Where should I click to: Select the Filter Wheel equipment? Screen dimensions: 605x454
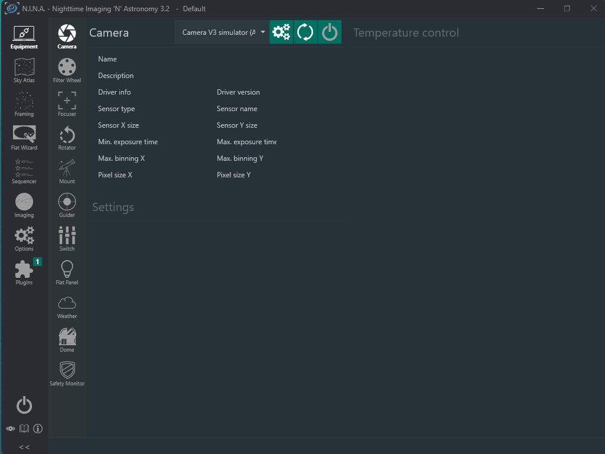(x=67, y=71)
